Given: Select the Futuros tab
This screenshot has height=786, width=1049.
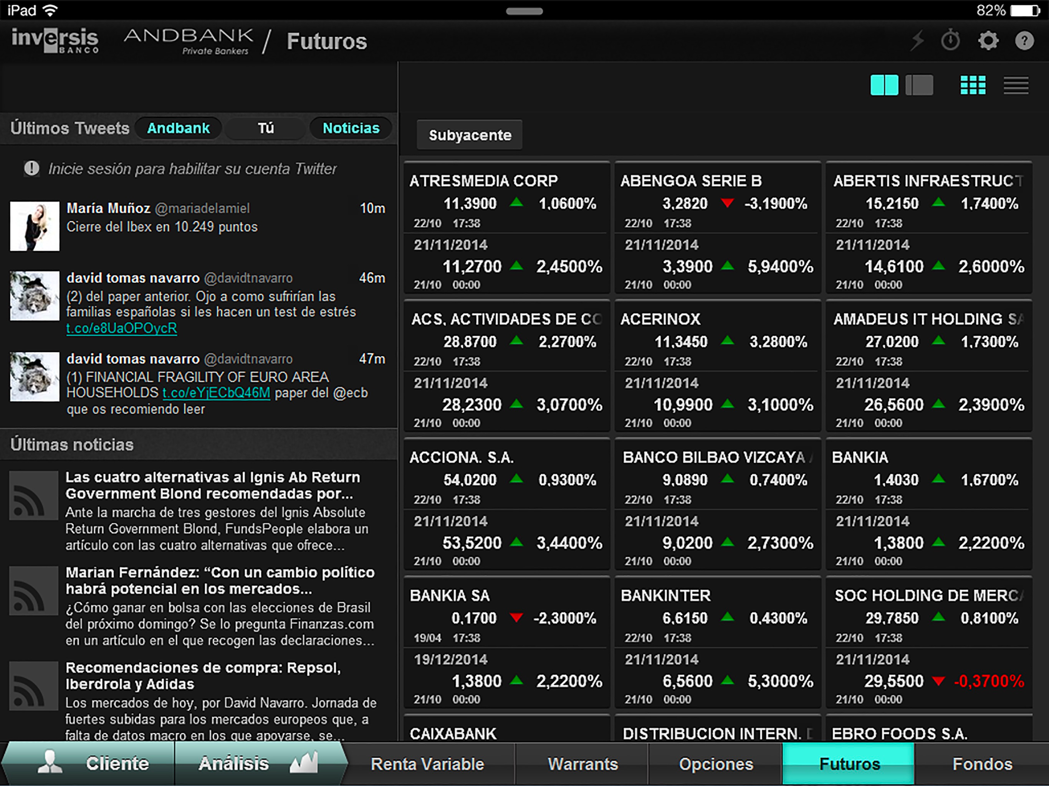Looking at the screenshot, I should coord(849,764).
